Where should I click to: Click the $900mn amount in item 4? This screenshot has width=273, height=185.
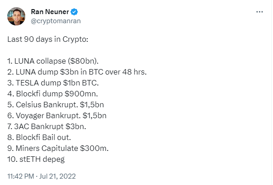(x=80, y=94)
